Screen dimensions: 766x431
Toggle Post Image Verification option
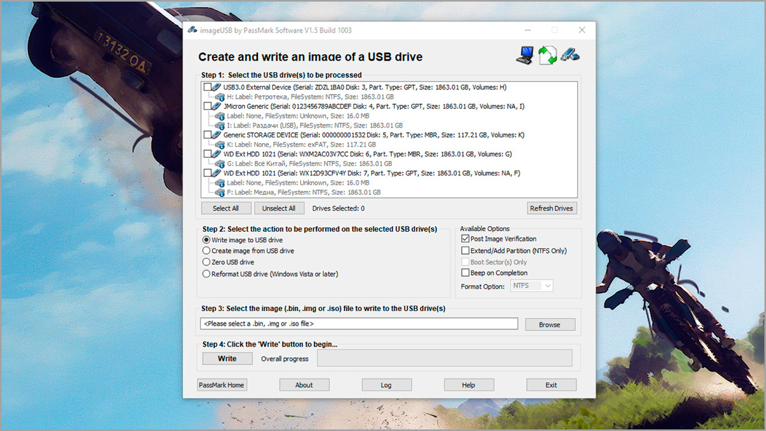[465, 239]
